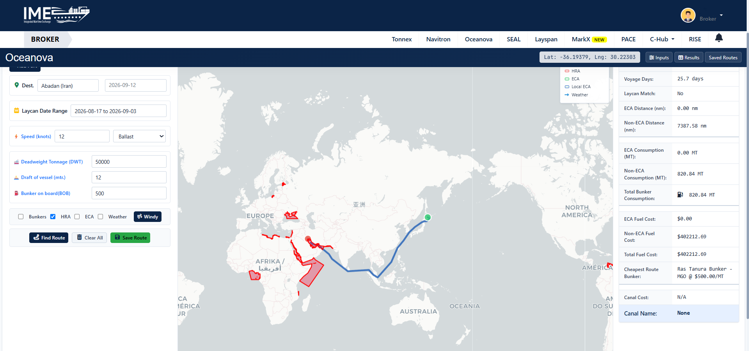Expand the C-Hub menu dropdown

662,39
